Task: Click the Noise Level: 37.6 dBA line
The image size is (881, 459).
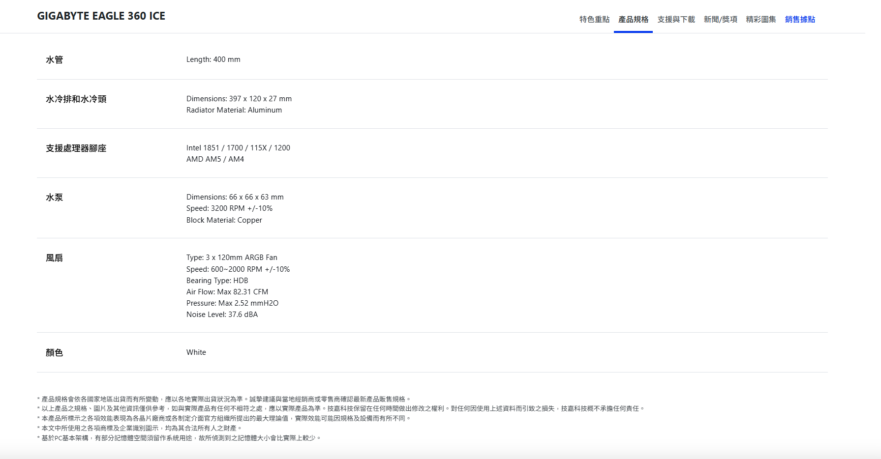Action: [x=222, y=315]
